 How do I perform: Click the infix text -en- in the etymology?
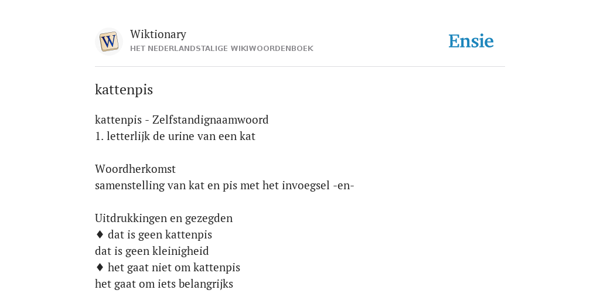pos(343,186)
